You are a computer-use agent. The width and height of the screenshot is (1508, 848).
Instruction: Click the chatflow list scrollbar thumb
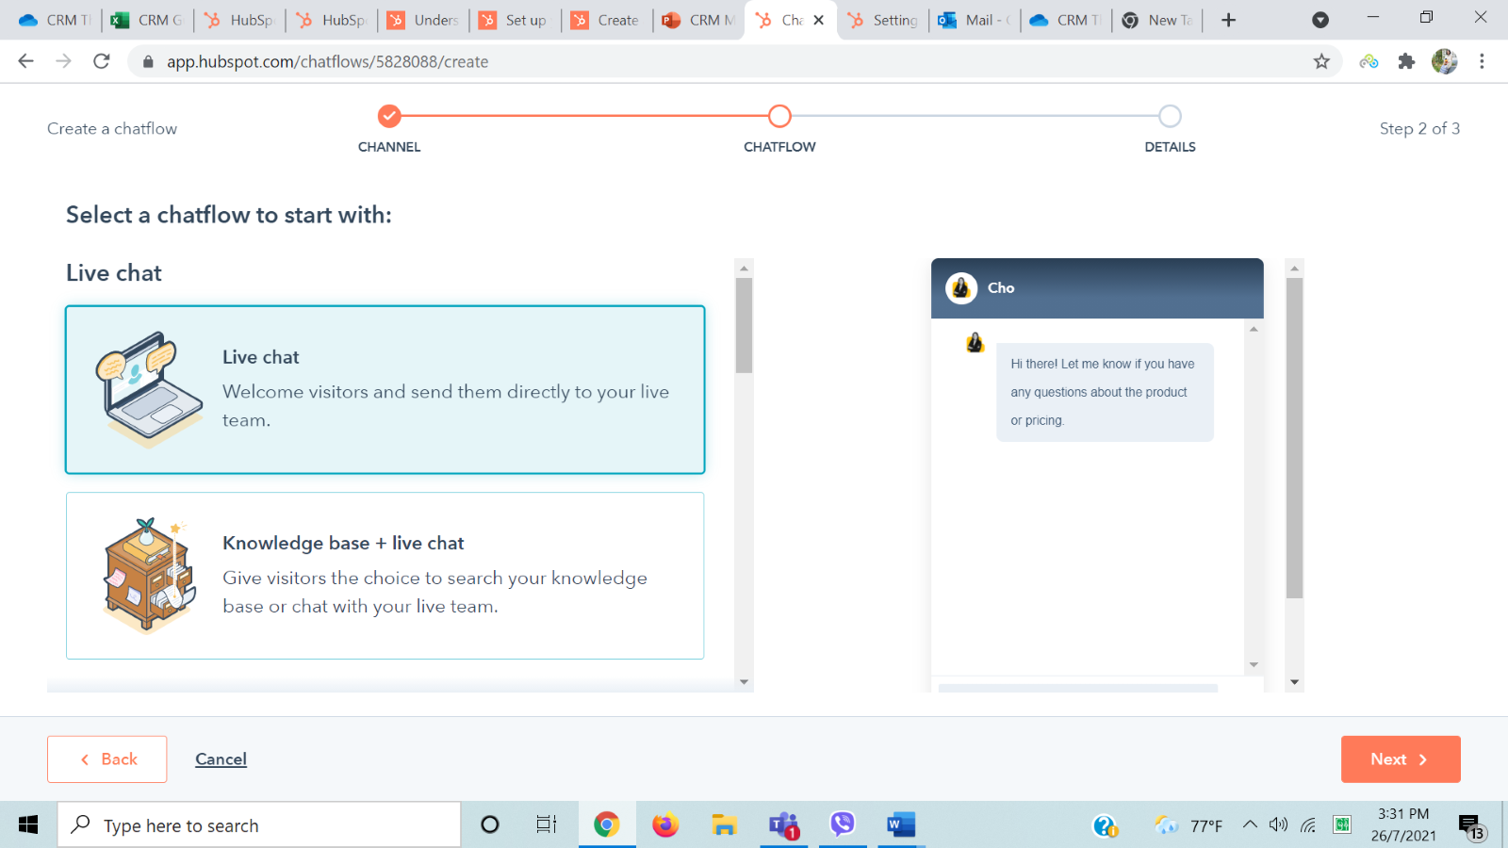pos(744,325)
